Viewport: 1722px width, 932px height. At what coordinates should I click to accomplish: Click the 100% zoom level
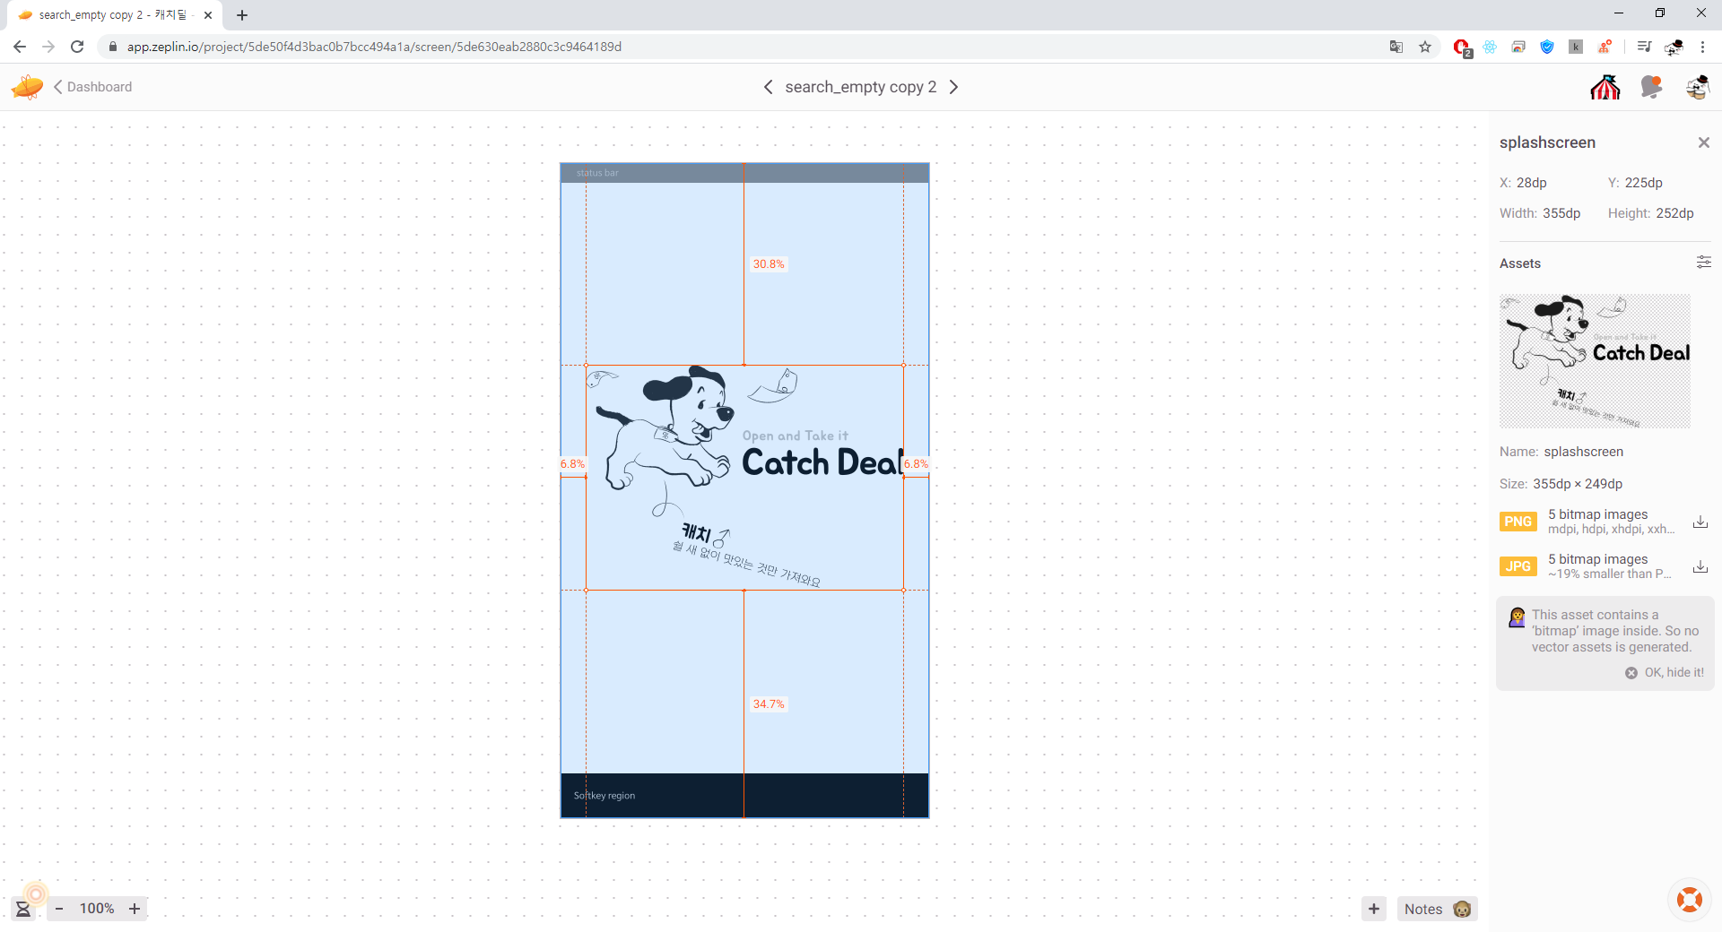pyautogui.click(x=97, y=909)
